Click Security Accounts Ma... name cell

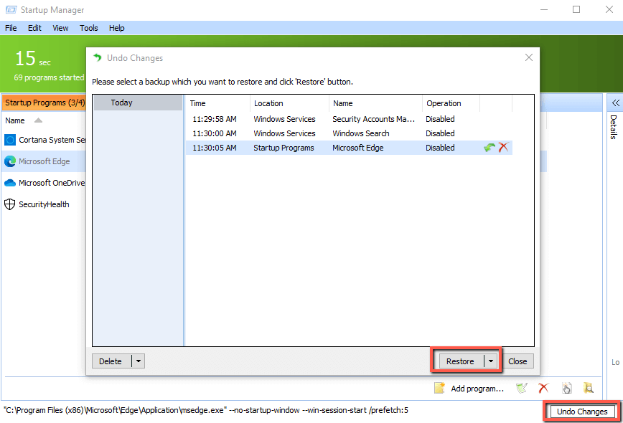[x=373, y=119]
